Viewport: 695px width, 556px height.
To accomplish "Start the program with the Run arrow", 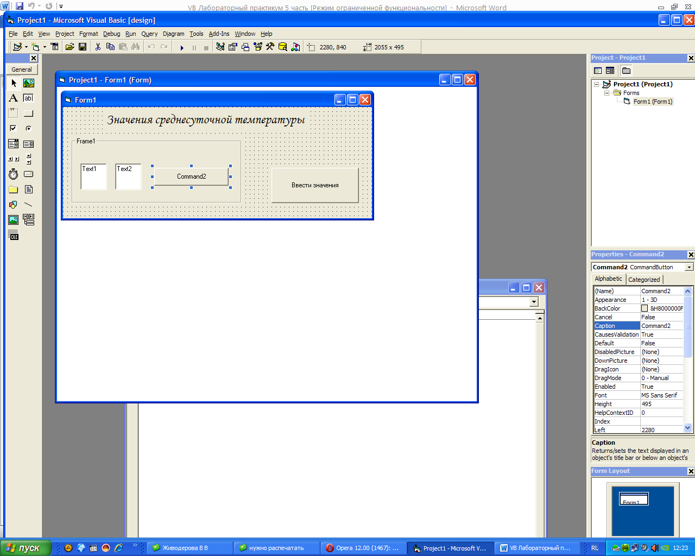I will tap(182, 48).
